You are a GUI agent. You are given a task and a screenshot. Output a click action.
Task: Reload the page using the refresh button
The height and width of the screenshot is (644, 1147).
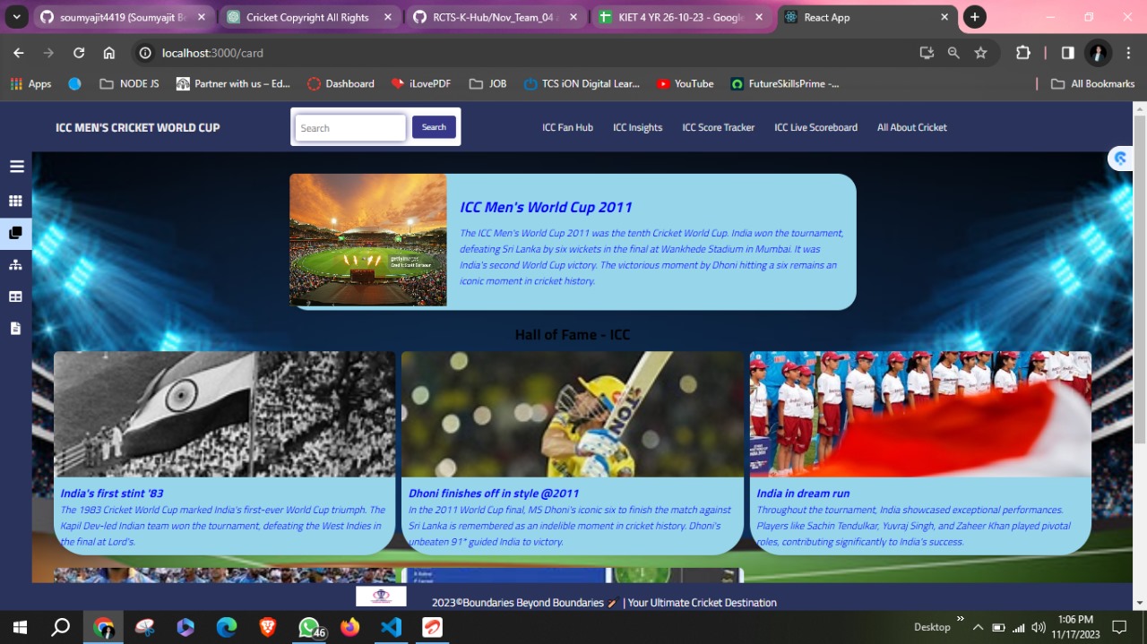[79, 53]
